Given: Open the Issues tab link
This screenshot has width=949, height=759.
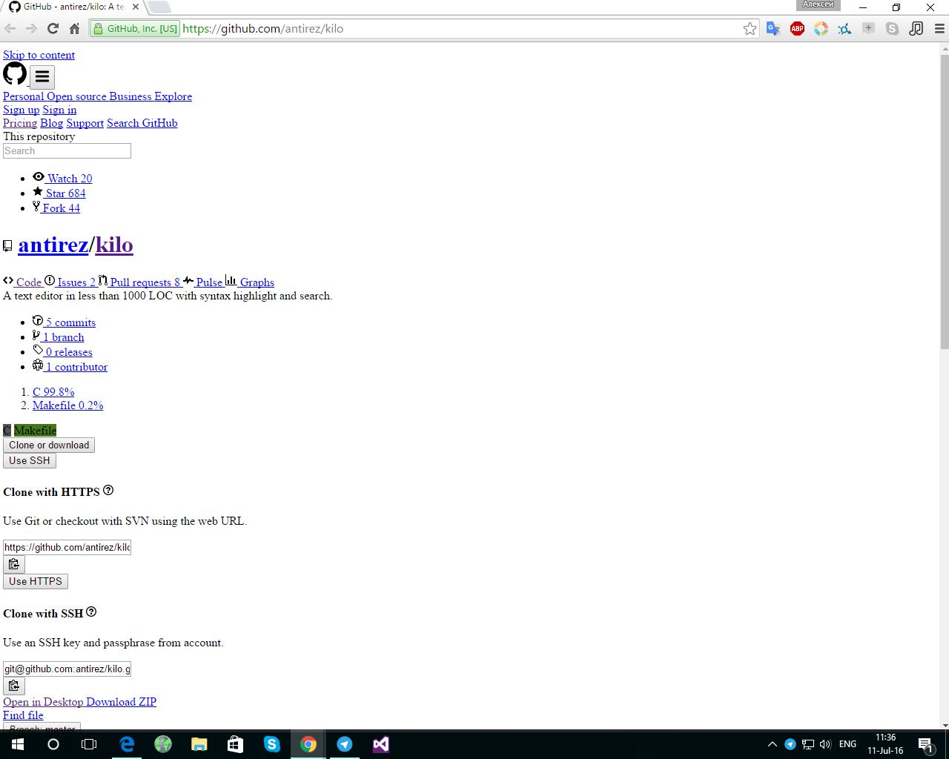Looking at the screenshot, I should tap(70, 282).
